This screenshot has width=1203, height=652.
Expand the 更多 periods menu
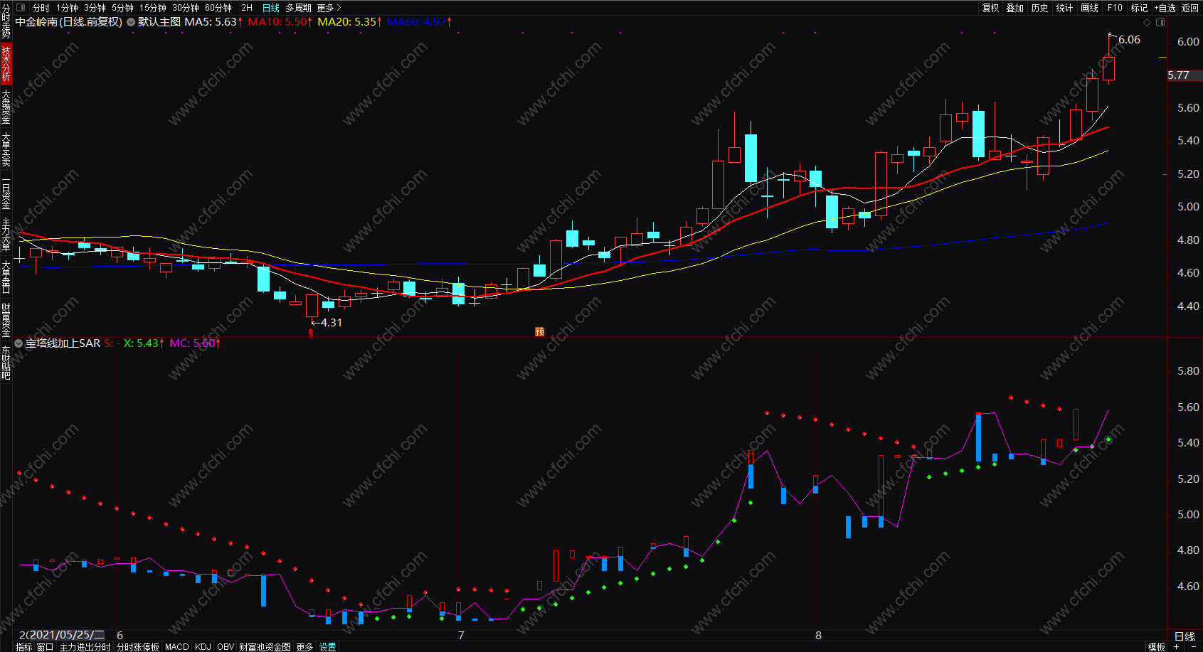click(329, 8)
